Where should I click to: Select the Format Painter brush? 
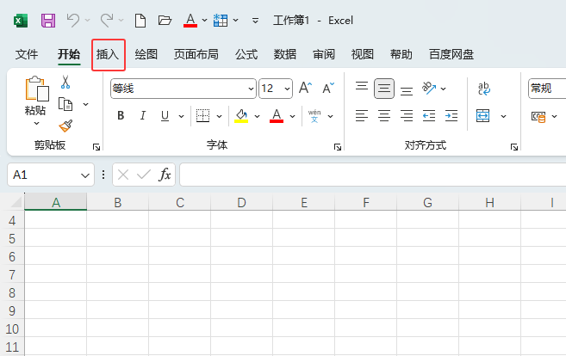point(65,126)
